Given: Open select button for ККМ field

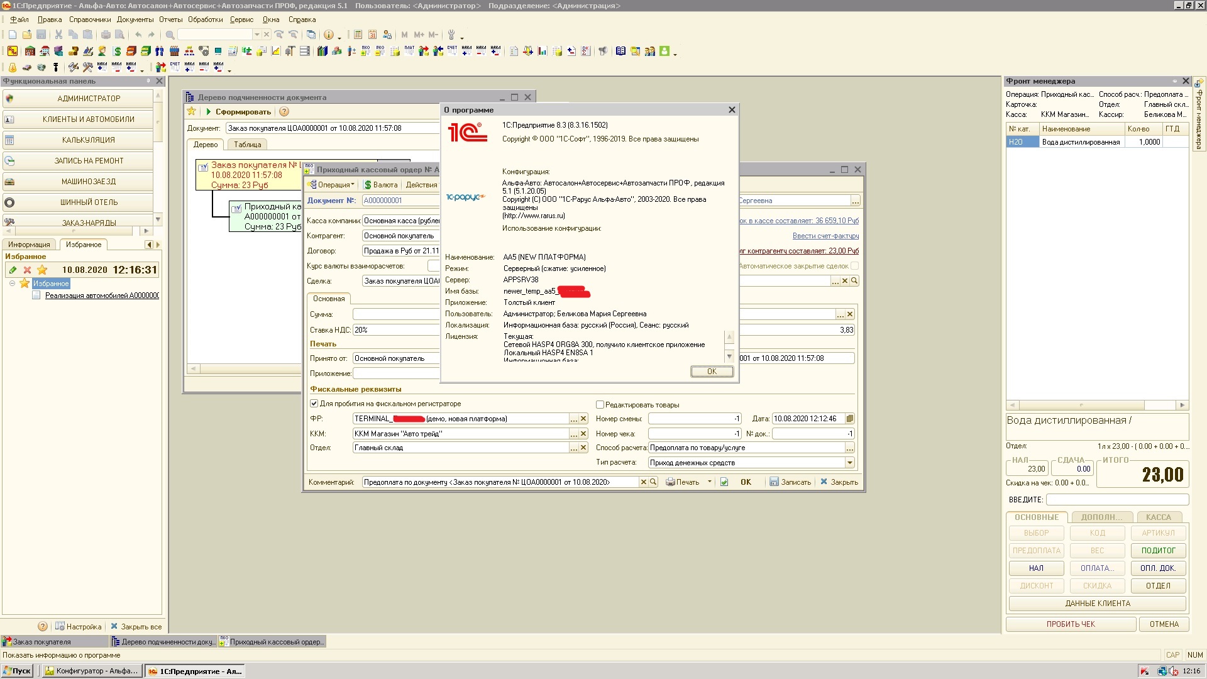Looking at the screenshot, I should point(573,434).
